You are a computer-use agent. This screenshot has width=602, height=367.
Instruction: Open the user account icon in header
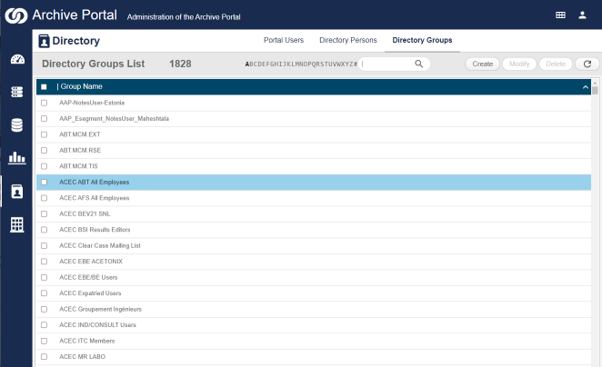(582, 15)
